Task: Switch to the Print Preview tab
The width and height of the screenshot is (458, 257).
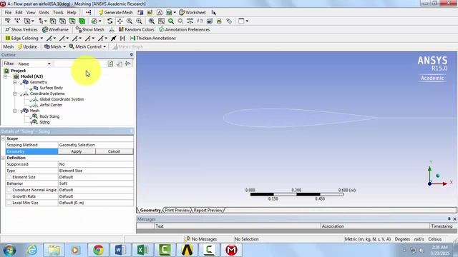Action: click(177, 210)
